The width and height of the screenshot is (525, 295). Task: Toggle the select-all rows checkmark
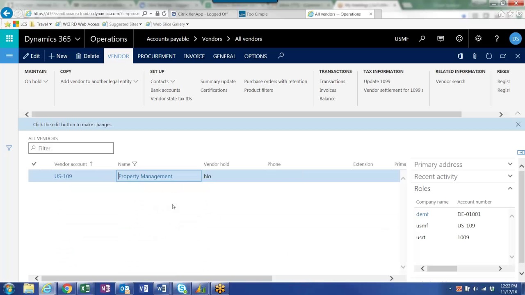click(34, 164)
